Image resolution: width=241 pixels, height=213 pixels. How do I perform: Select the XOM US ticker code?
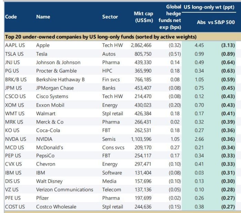tap(14, 105)
